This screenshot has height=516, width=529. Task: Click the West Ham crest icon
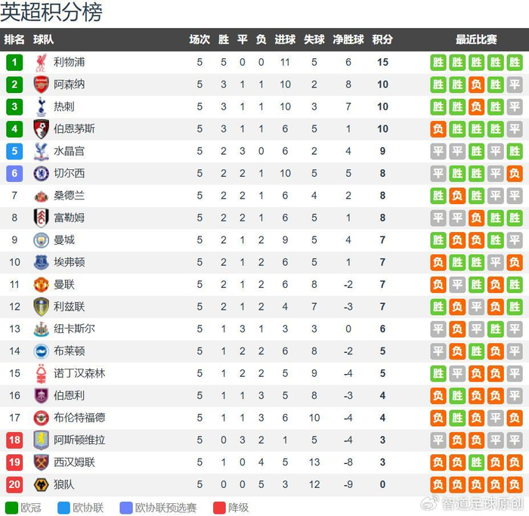(x=41, y=462)
